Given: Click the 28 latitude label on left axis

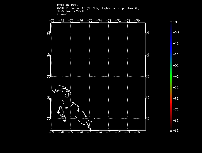Looking at the screenshot, I should tap(48, 76).
